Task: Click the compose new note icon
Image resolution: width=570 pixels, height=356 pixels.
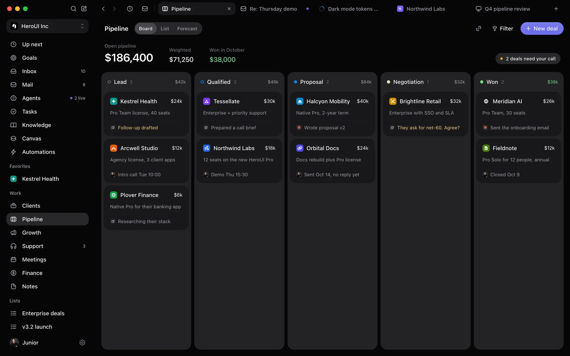Action: [84, 9]
